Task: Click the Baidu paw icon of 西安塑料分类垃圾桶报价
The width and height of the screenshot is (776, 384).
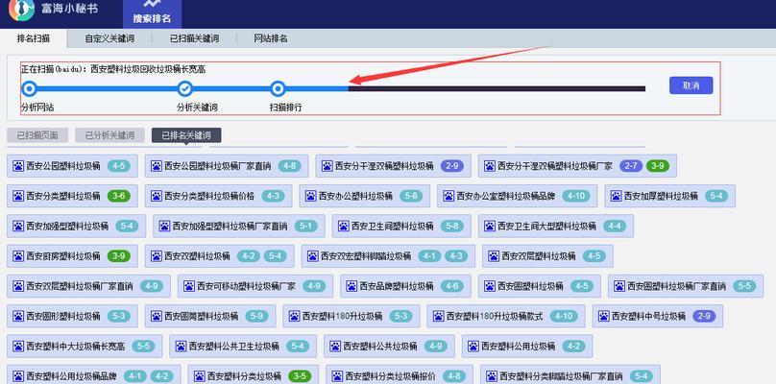Action: [337, 376]
